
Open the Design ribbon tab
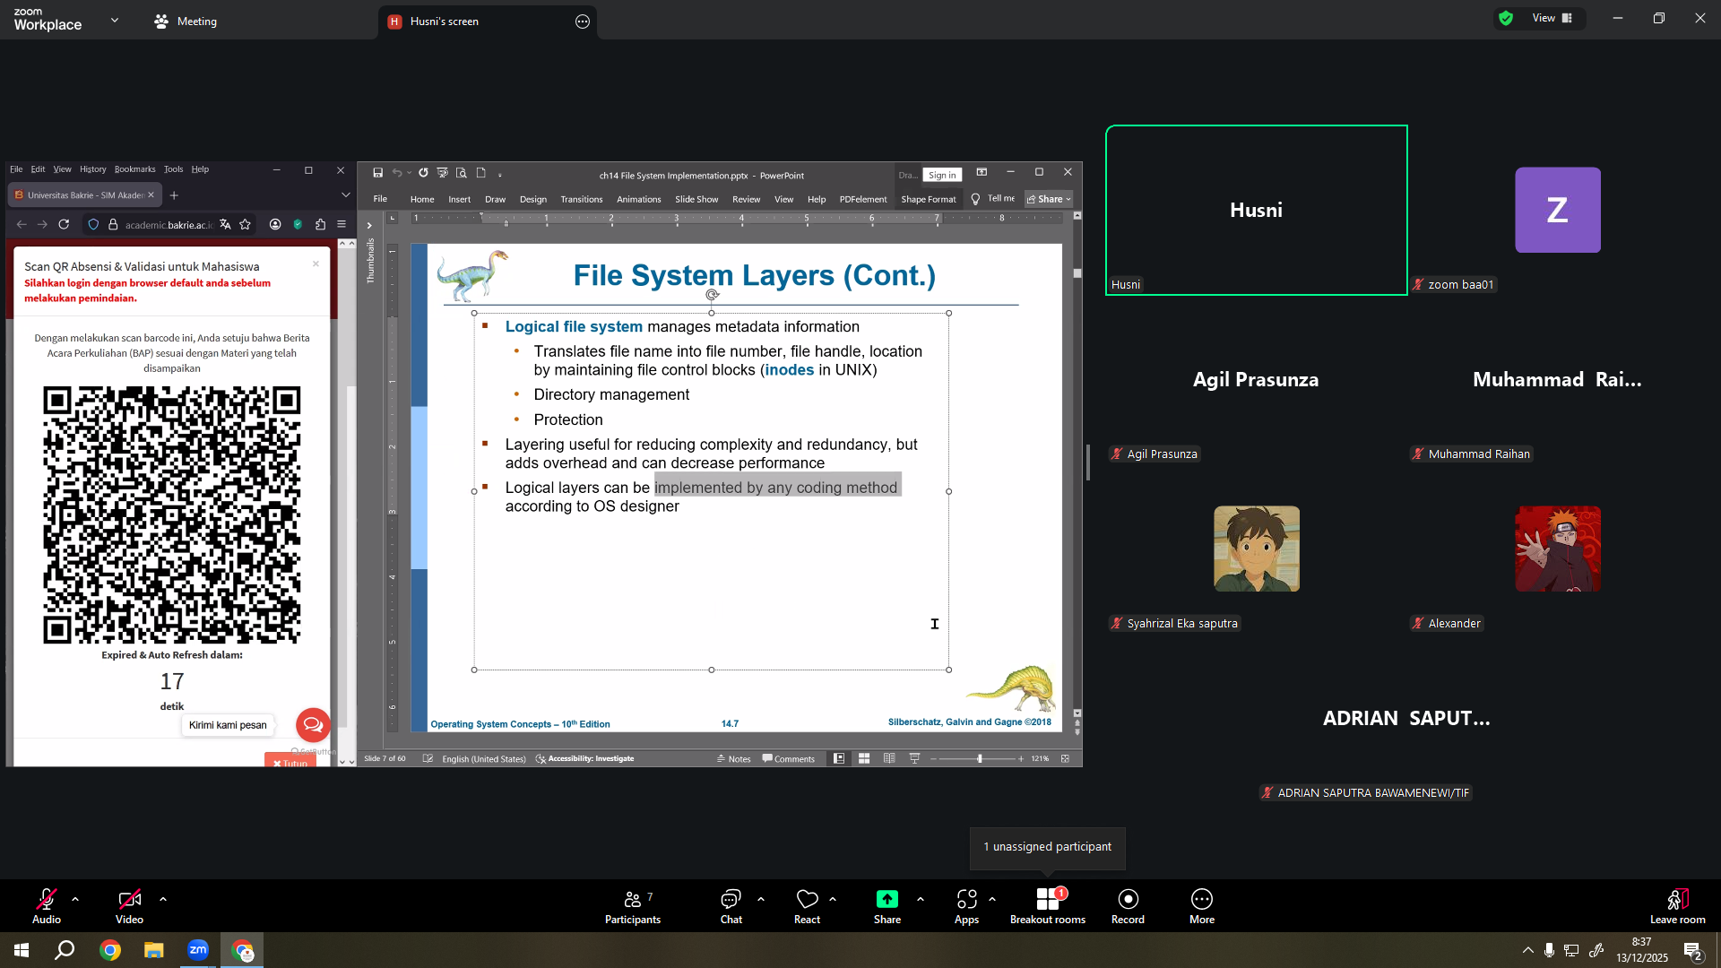pos(533,199)
